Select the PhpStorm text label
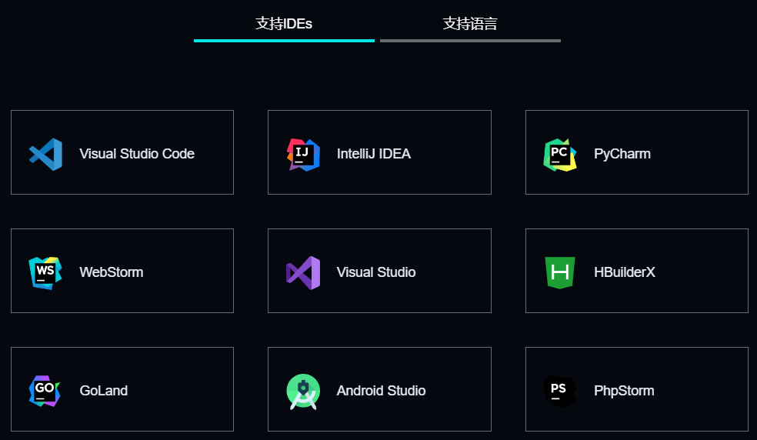Screen dimensions: 757x440 click(624, 390)
